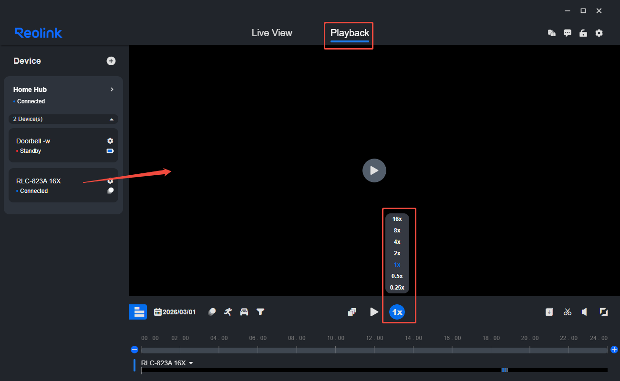The width and height of the screenshot is (620, 381).
Task: Click the timeline bar at 12:00
Action: point(374,350)
